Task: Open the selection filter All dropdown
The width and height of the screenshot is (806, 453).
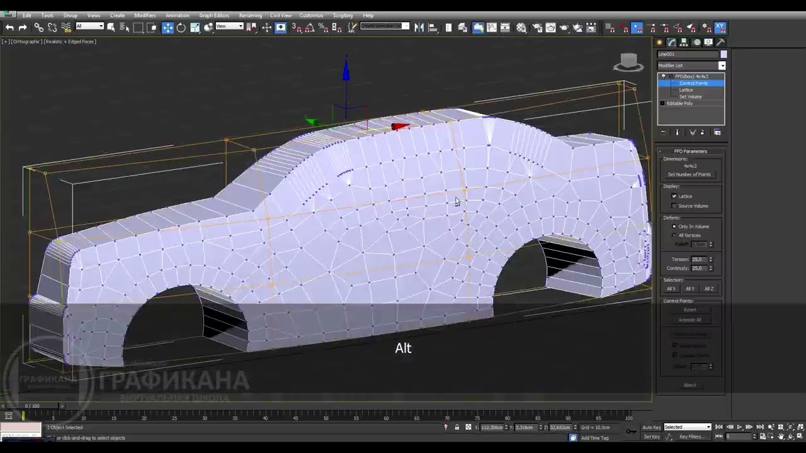Action: 89,26
